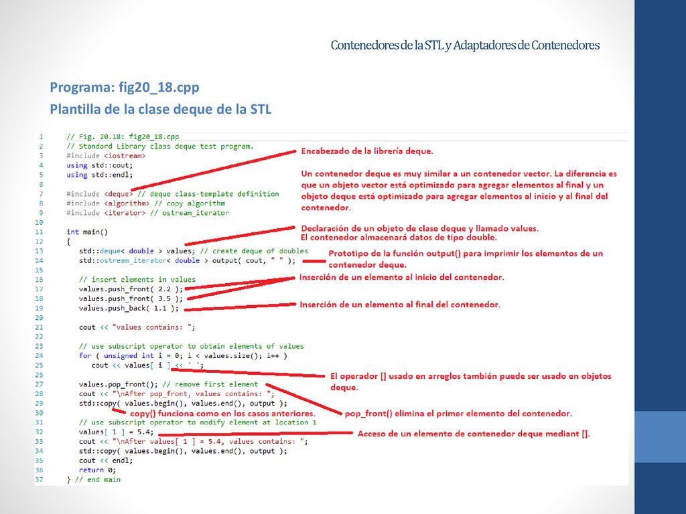
Task: Click 'std::deque< double > values;' declaration
Action: (137, 251)
